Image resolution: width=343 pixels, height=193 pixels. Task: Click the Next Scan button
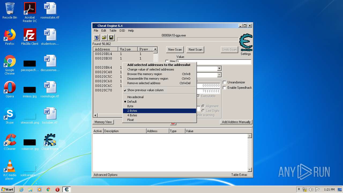pyautogui.click(x=195, y=50)
